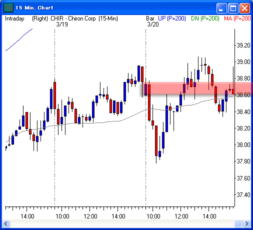Click the lowest red candlestick near 37.80
The height and width of the screenshot is (230, 253).
pyautogui.click(x=156, y=141)
